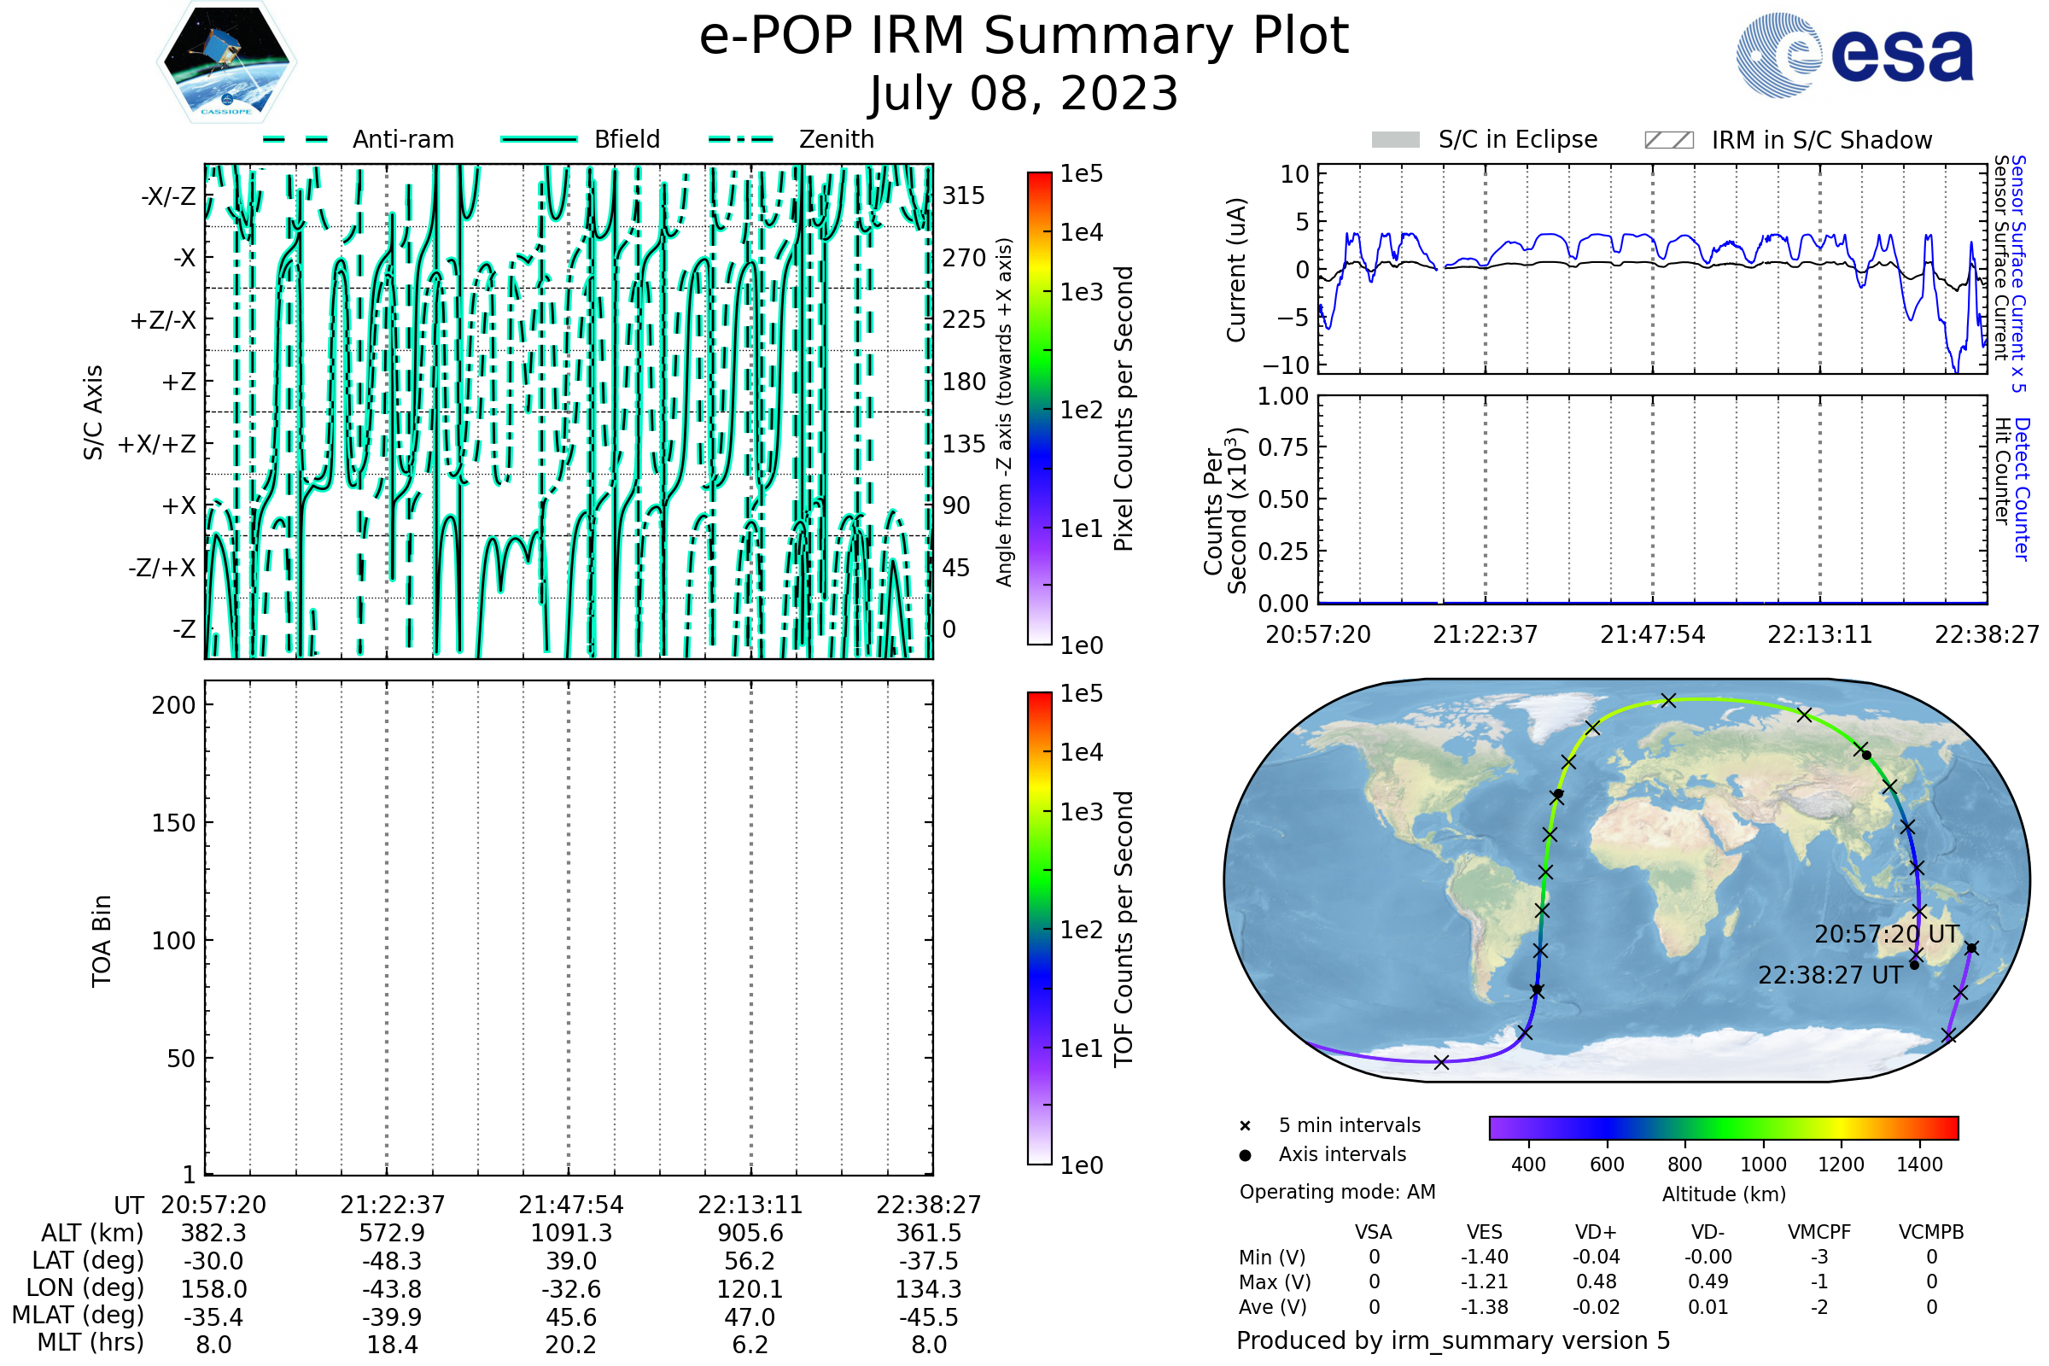
Task: Click the Operating mode: AM text
Action: pyautogui.click(x=1337, y=1193)
